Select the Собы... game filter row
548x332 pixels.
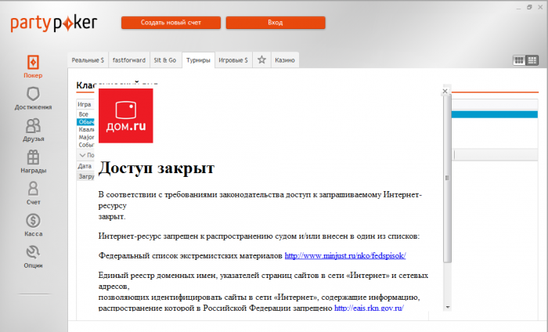85,145
